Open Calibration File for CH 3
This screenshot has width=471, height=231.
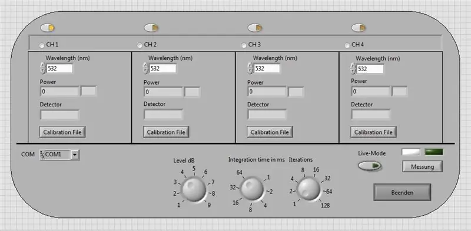[x=270, y=132]
